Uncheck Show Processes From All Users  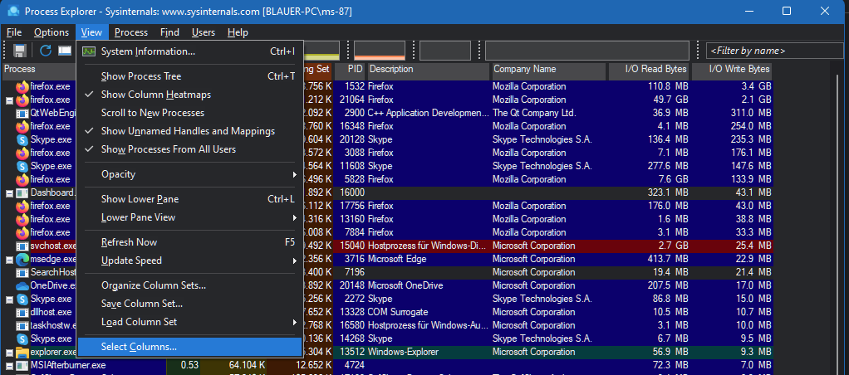(x=189, y=149)
